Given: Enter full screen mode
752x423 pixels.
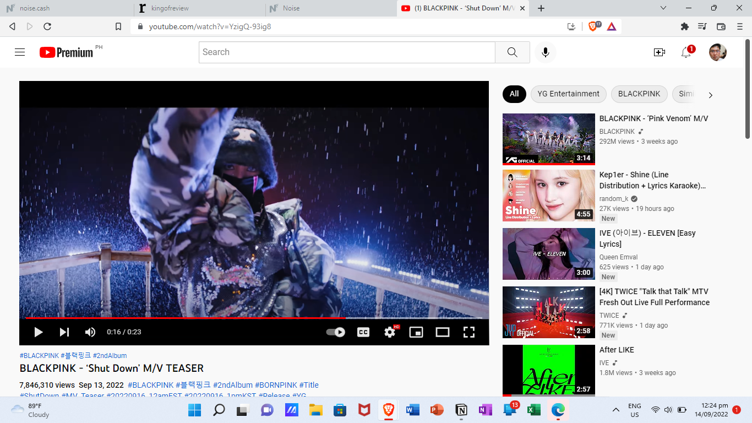Looking at the screenshot, I should coord(468,332).
